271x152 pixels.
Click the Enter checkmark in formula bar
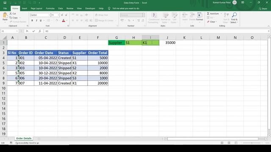pyautogui.click(x=33, y=31)
